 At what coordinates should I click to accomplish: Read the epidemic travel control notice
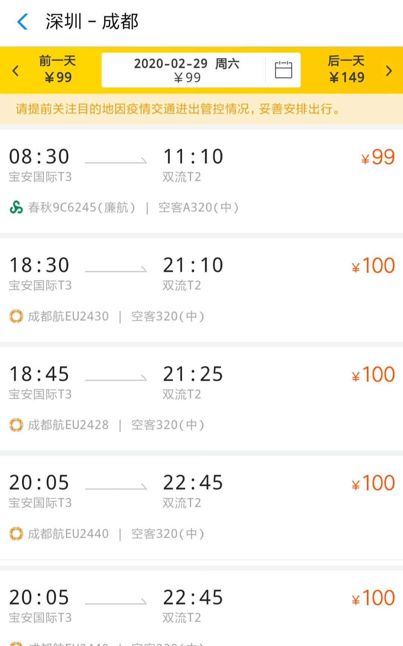pos(178,109)
